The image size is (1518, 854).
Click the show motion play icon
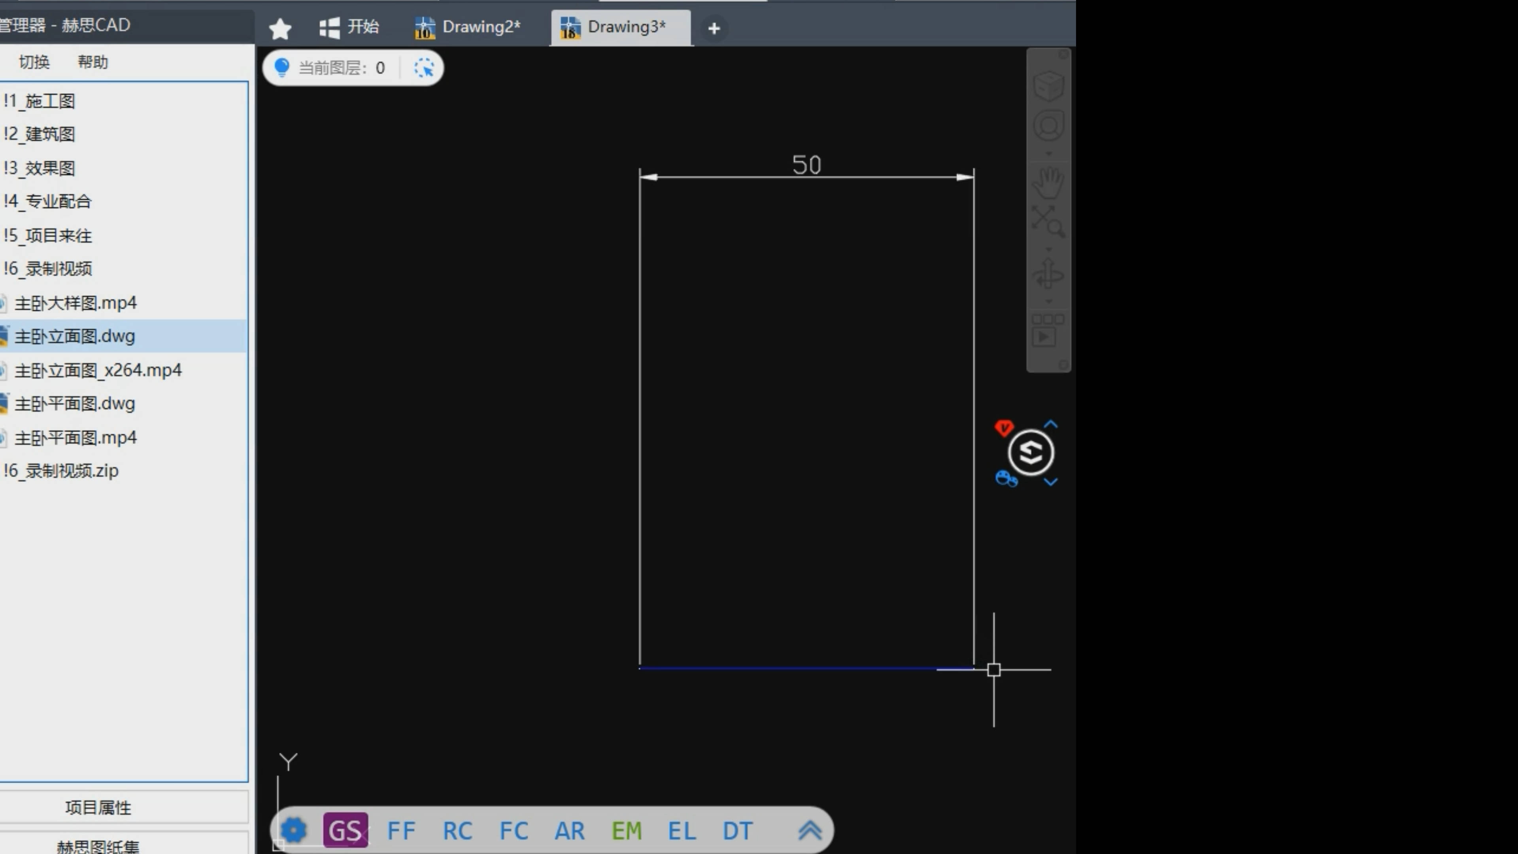click(1048, 331)
